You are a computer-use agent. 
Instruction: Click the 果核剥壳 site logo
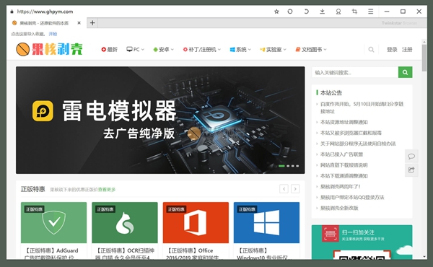(49, 49)
